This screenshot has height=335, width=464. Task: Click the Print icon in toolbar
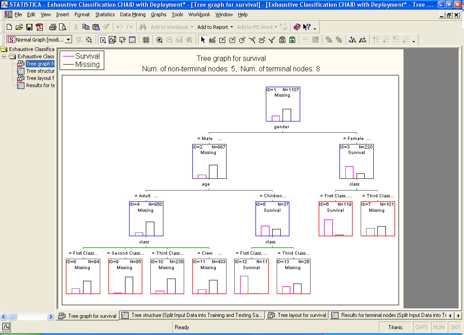[x=52, y=27]
